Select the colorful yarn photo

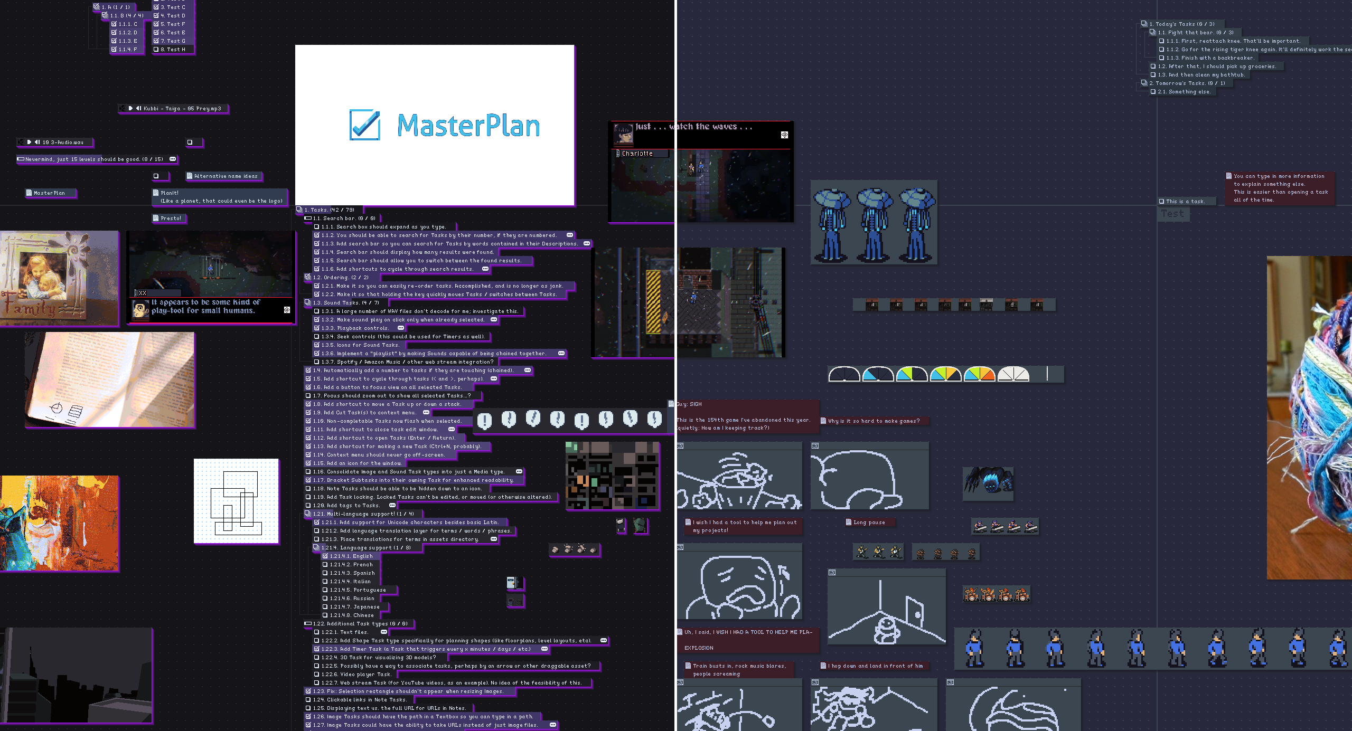tap(1309, 417)
